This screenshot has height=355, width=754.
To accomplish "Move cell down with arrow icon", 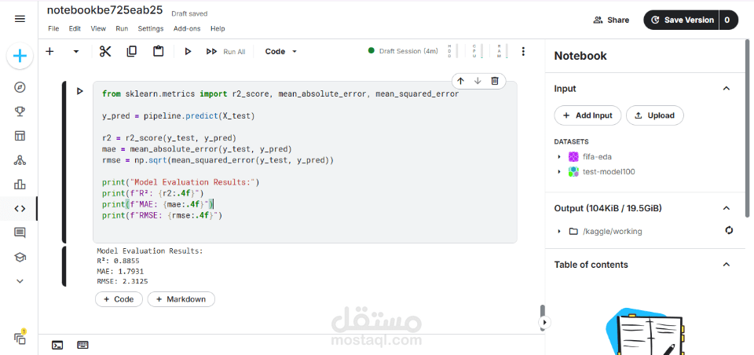I will click(478, 81).
